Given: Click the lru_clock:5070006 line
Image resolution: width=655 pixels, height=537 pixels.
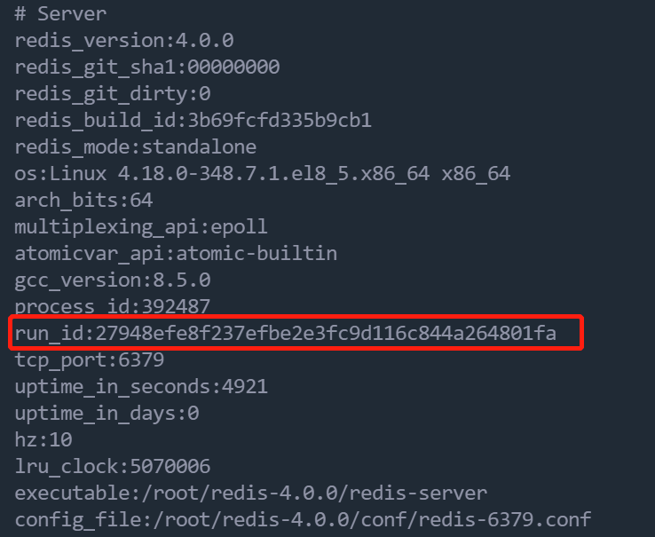Looking at the screenshot, I should pyautogui.click(x=112, y=467).
